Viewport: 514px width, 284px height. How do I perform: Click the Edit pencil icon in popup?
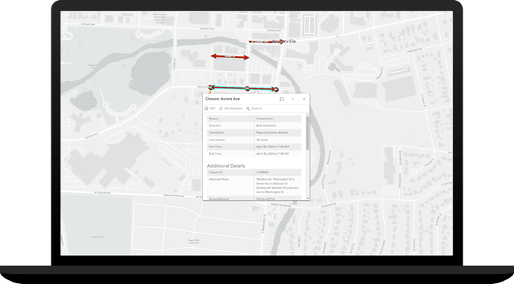(x=206, y=109)
